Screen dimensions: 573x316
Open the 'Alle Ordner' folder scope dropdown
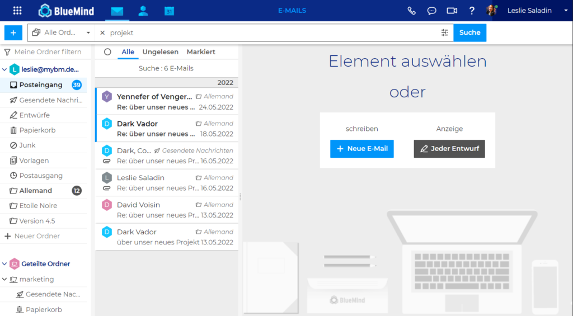click(x=62, y=32)
